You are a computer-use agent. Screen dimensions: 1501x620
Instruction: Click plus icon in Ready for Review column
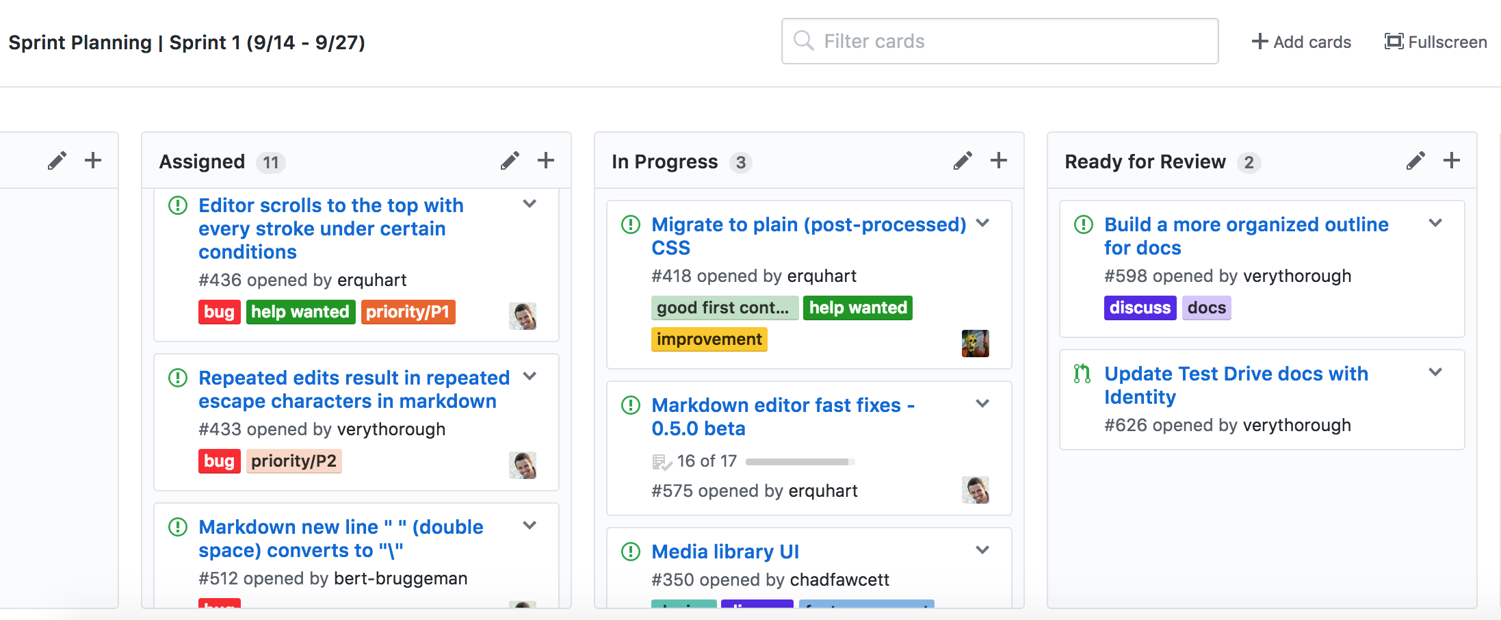pos(1451,161)
